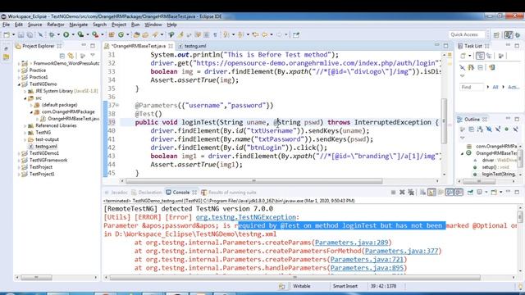Click the New file toolbar icon

click(x=7, y=34)
